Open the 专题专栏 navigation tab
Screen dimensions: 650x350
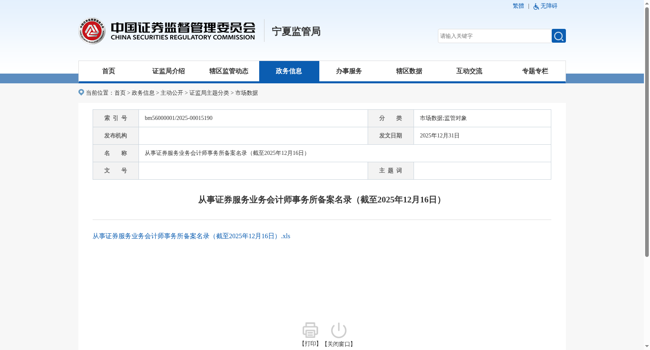[535, 71]
